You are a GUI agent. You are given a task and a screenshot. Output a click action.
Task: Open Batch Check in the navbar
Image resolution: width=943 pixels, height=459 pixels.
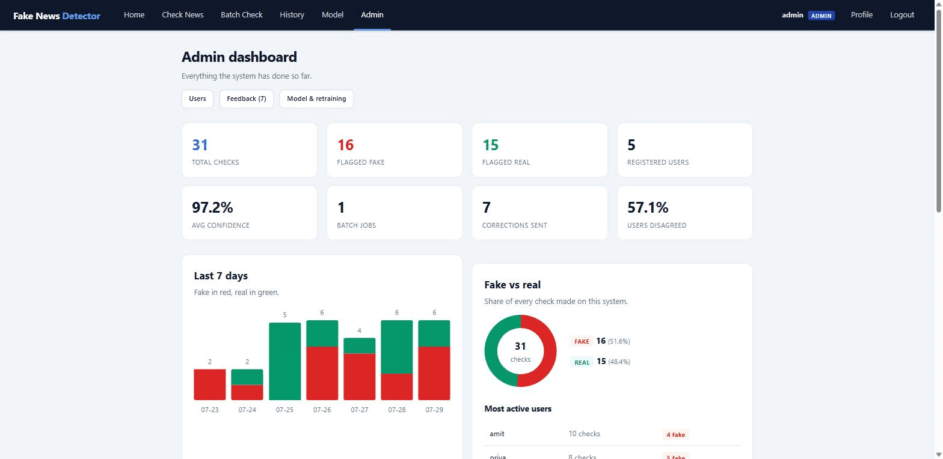pyautogui.click(x=242, y=15)
